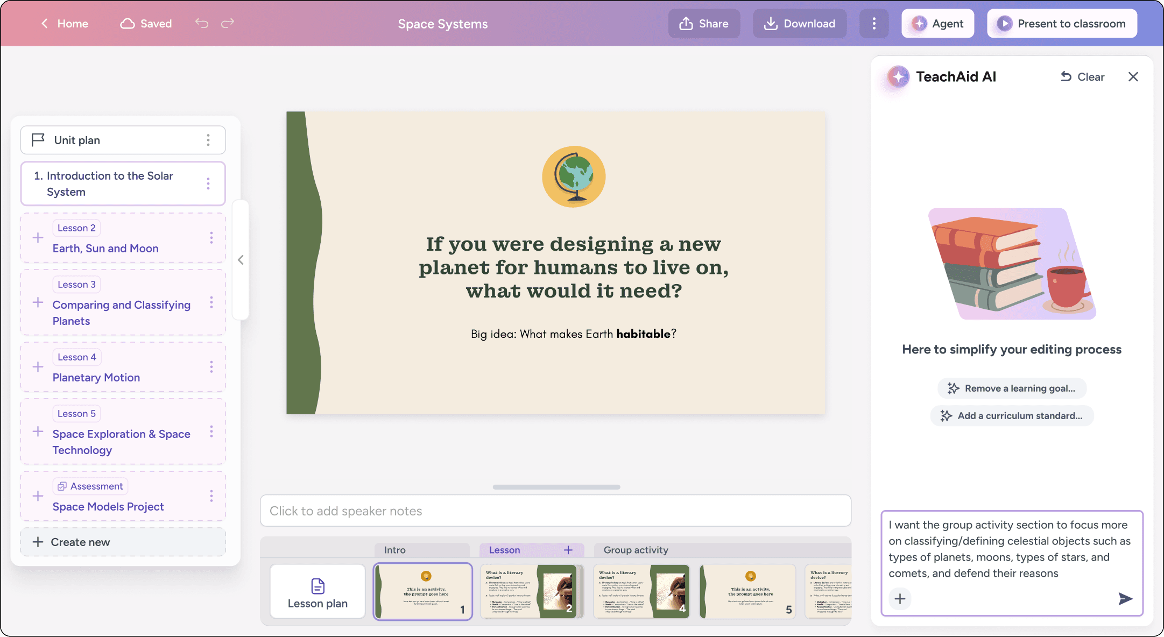The width and height of the screenshot is (1164, 637).
Task: Click the horizontal scrollbar below the slide
Action: (x=556, y=487)
